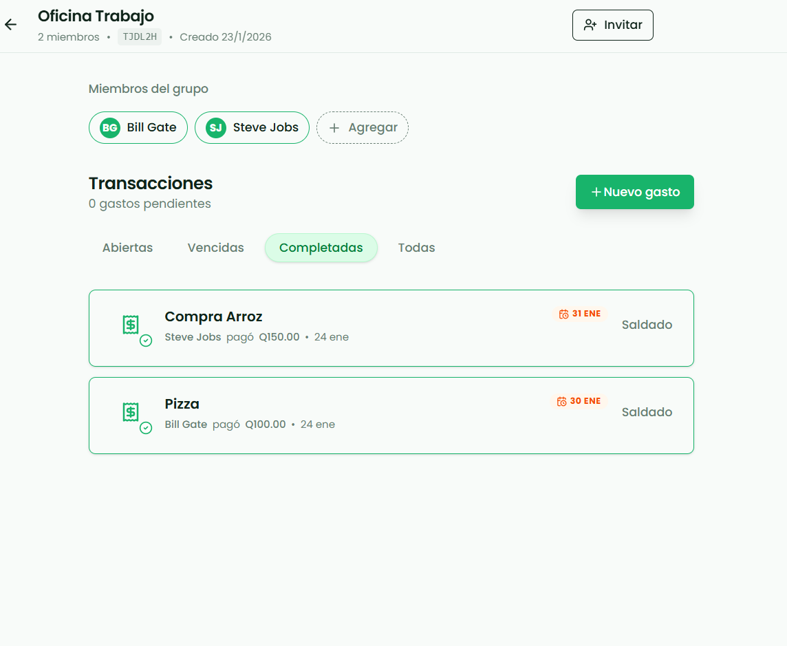This screenshot has height=646, width=787.
Task: Click Saldado status on Pizza
Action: [647, 412]
